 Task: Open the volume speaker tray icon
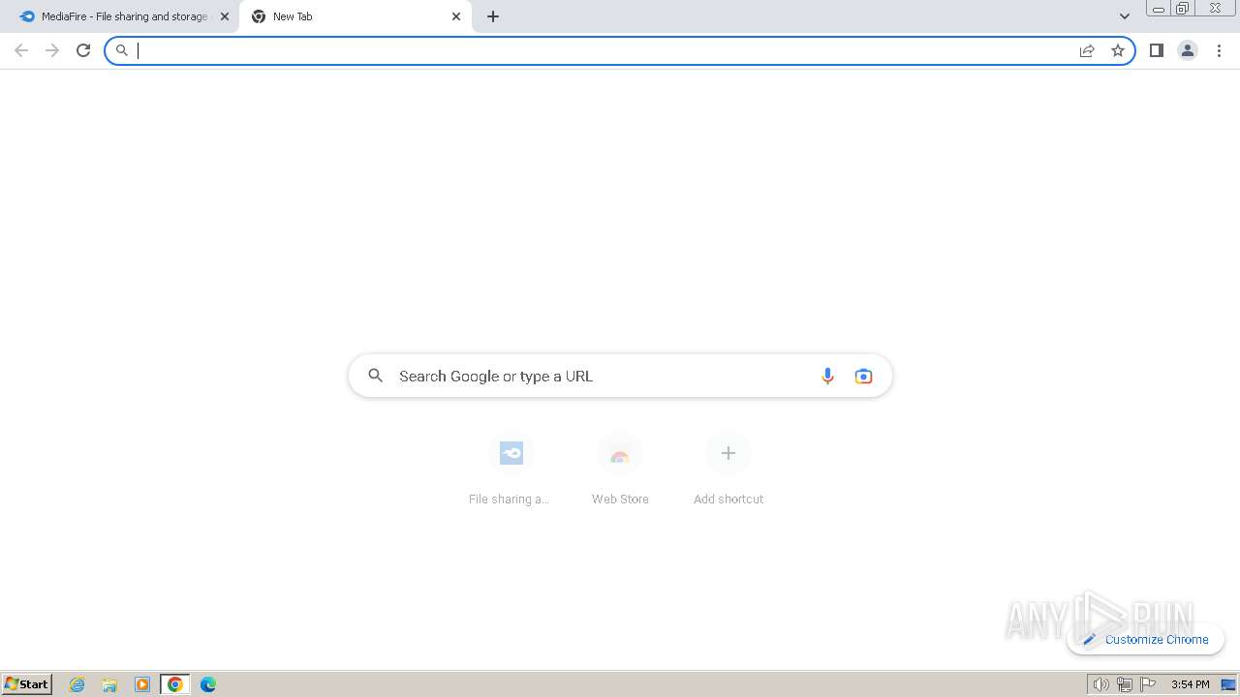pyautogui.click(x=1100, y=684)
